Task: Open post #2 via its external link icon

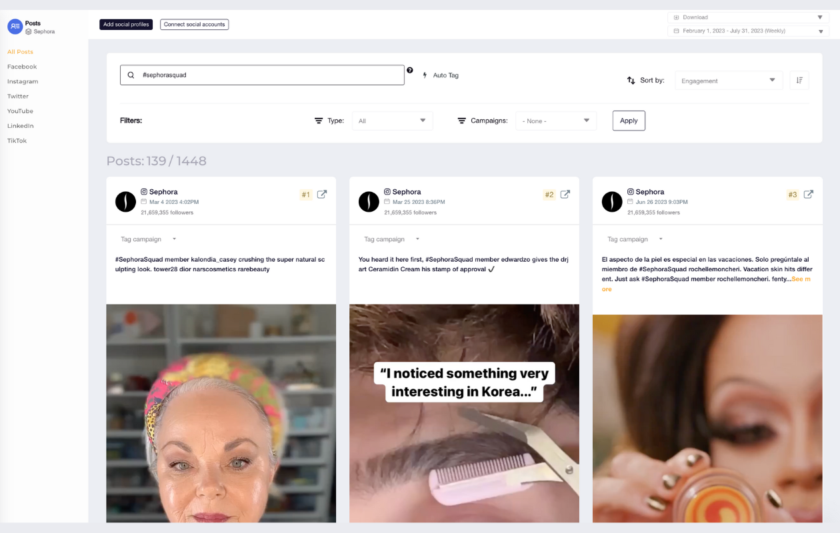Action: click(565, 195)
